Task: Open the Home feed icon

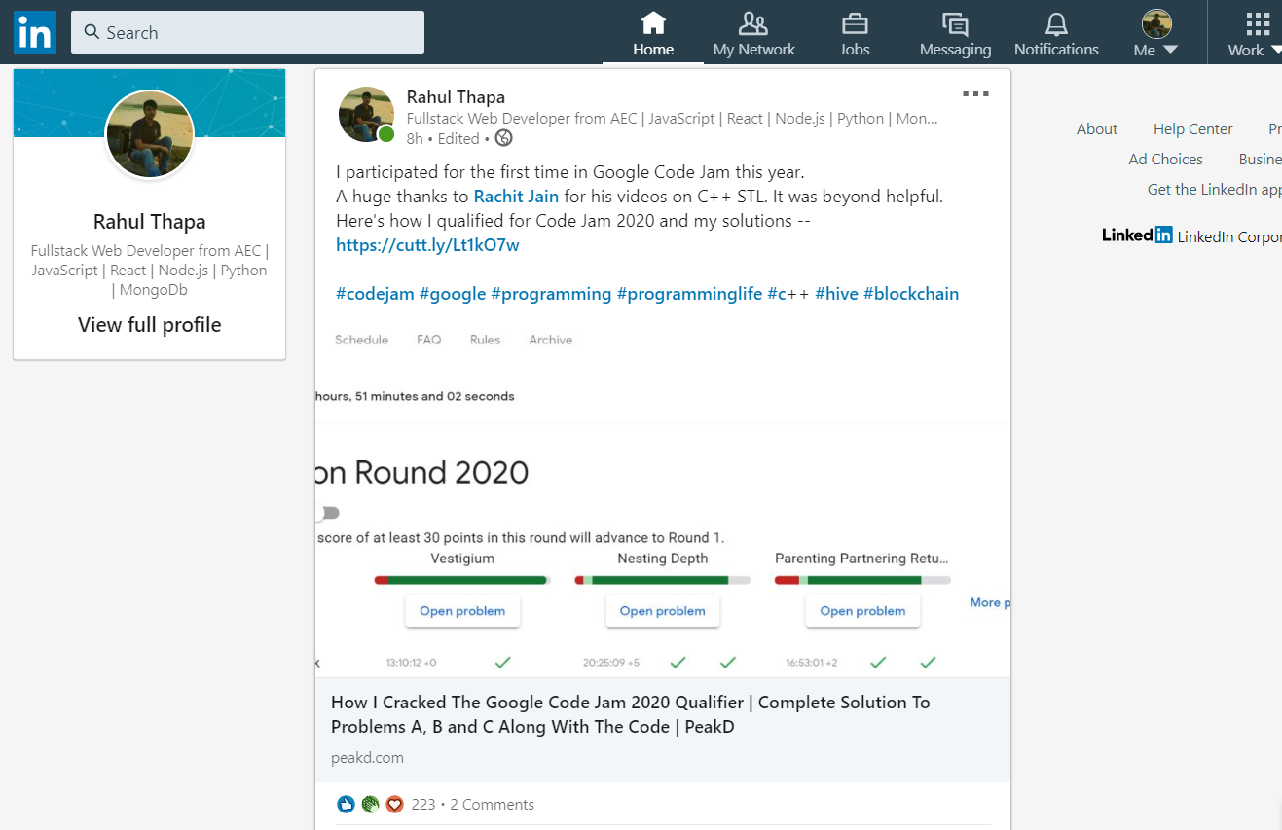Action: coord(653,23)
